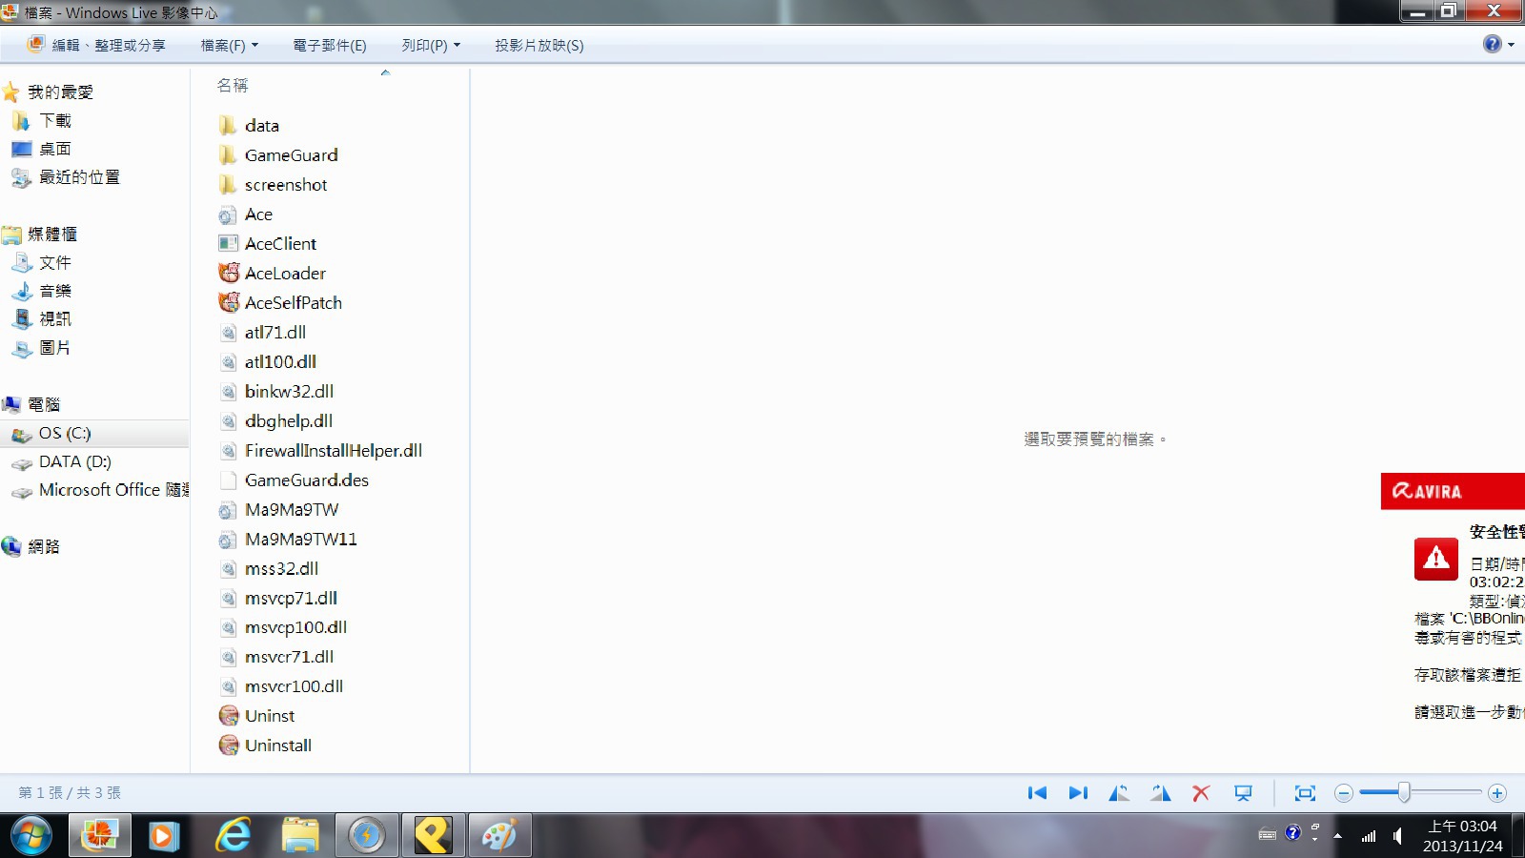1525x858 pixels.
Task: Open File Explorer folder on taskbar
Action: pyautogui.click(x=299, y=836)
